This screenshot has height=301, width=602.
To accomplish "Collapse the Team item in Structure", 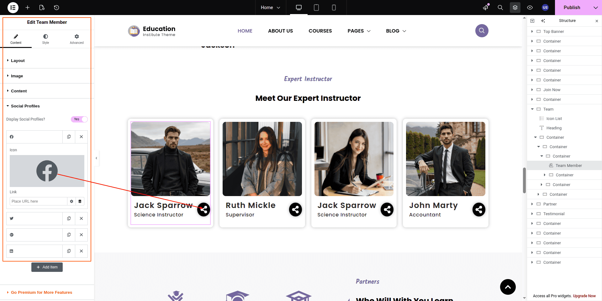I will click(x=532, y=109).
